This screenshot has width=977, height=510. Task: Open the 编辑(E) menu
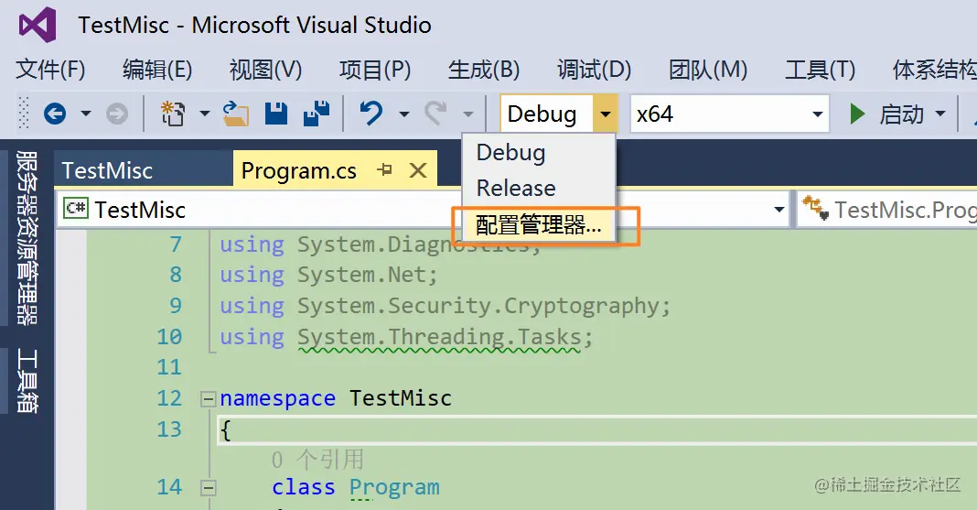pyautogui.click(x=157, y=70)
